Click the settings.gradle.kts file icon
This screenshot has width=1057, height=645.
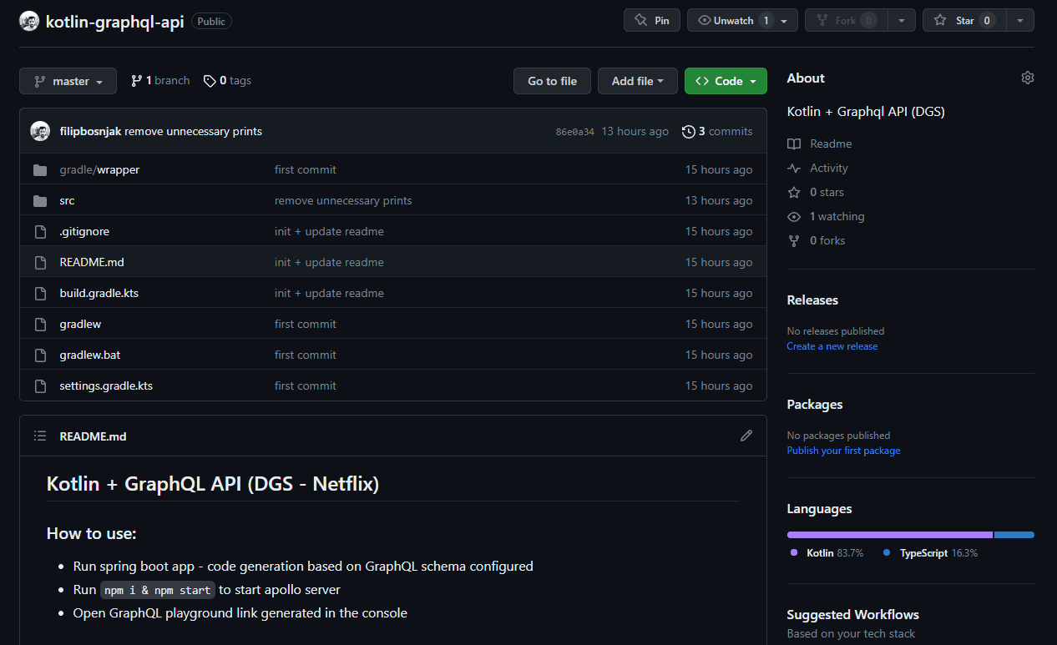pyautogui.click(x=40, y=385)
